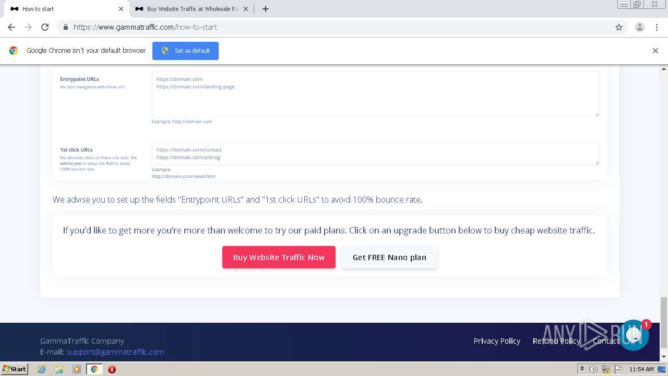Open the Privacy Policy link
The height and width of the screenshot is (376, 668).
tap(497, 341)
